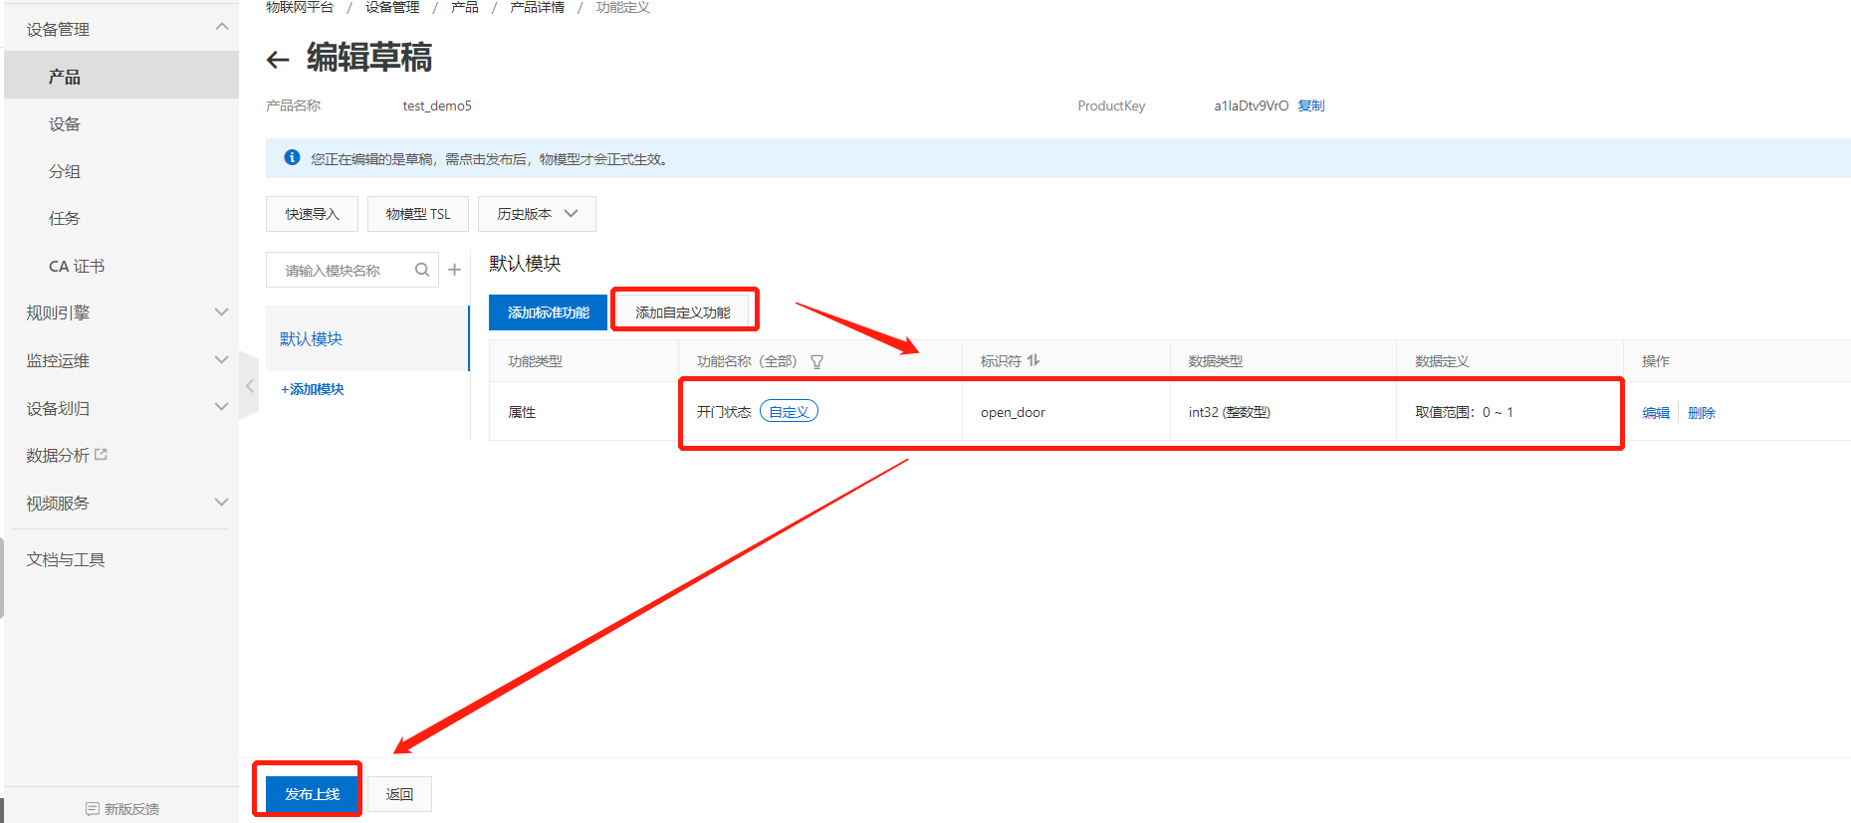Viewport: 1851px width, 823px height.
Task: Click the 添加自定义功能 button
Action: (683, 312)
